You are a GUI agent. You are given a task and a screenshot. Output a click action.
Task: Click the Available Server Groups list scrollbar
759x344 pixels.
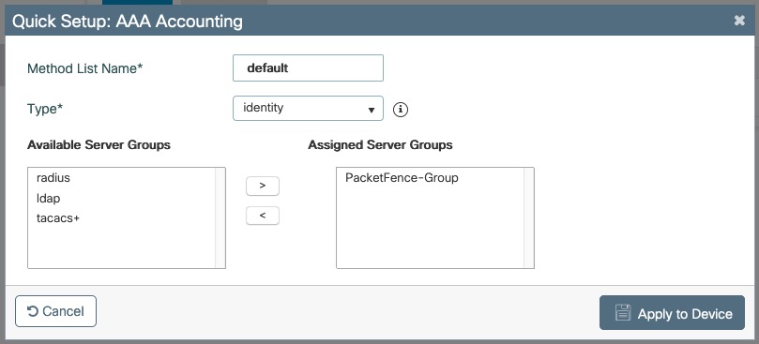220,217
